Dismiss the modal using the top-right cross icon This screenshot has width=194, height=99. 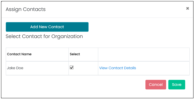[x=188, y=8]
